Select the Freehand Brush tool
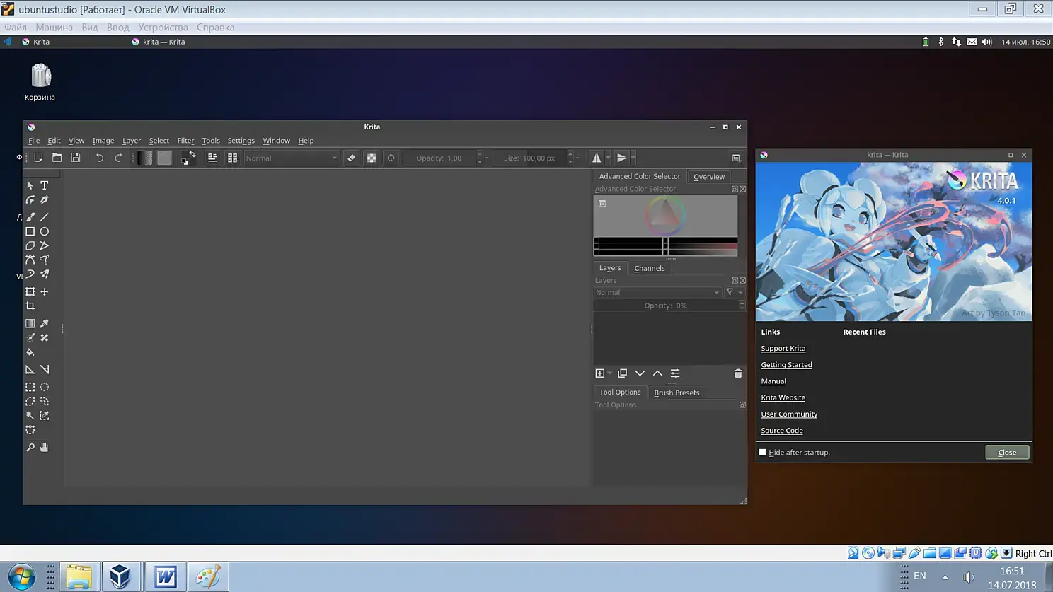The height and width of the screenshot is (592, 1053). (x=30, y=217)
